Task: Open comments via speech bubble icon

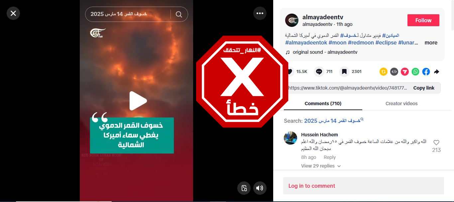Action: (x=319, y=72)
